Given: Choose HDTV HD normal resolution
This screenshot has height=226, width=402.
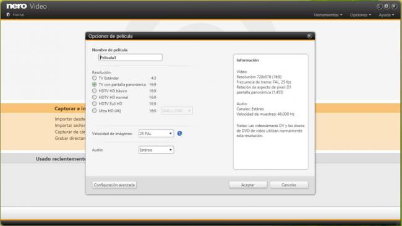Looking at the screenshot, I should pyautogui.click(x=95, y=97).
